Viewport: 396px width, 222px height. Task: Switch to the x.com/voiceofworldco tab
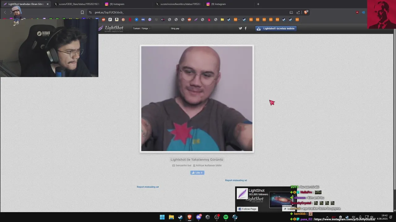point(178,4)
